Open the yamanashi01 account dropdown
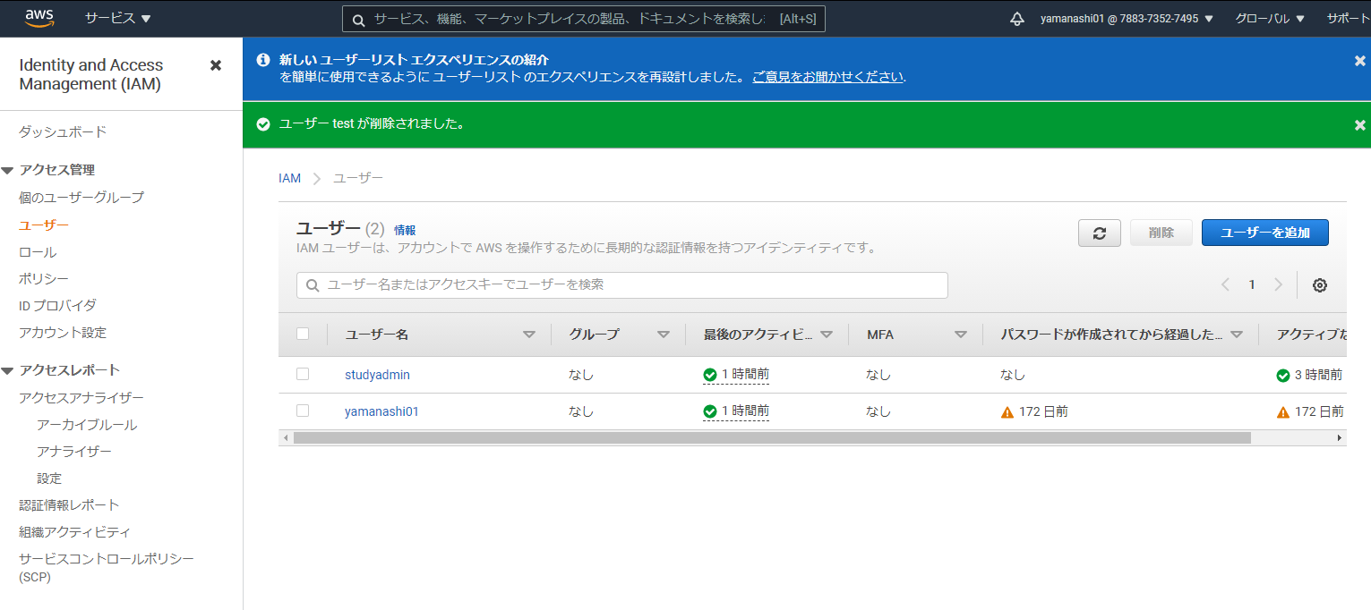This screenshot has width=1371, height=610. [x=1127, y=19]
